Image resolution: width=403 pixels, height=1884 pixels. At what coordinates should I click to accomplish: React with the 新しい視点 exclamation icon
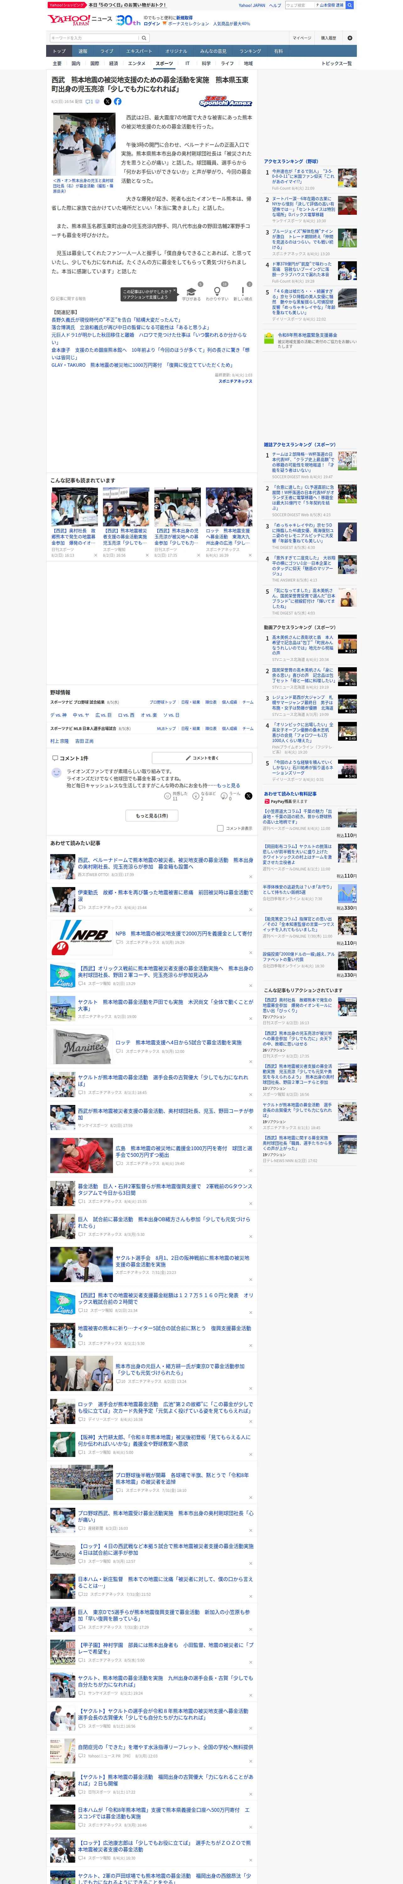point(243,292)
